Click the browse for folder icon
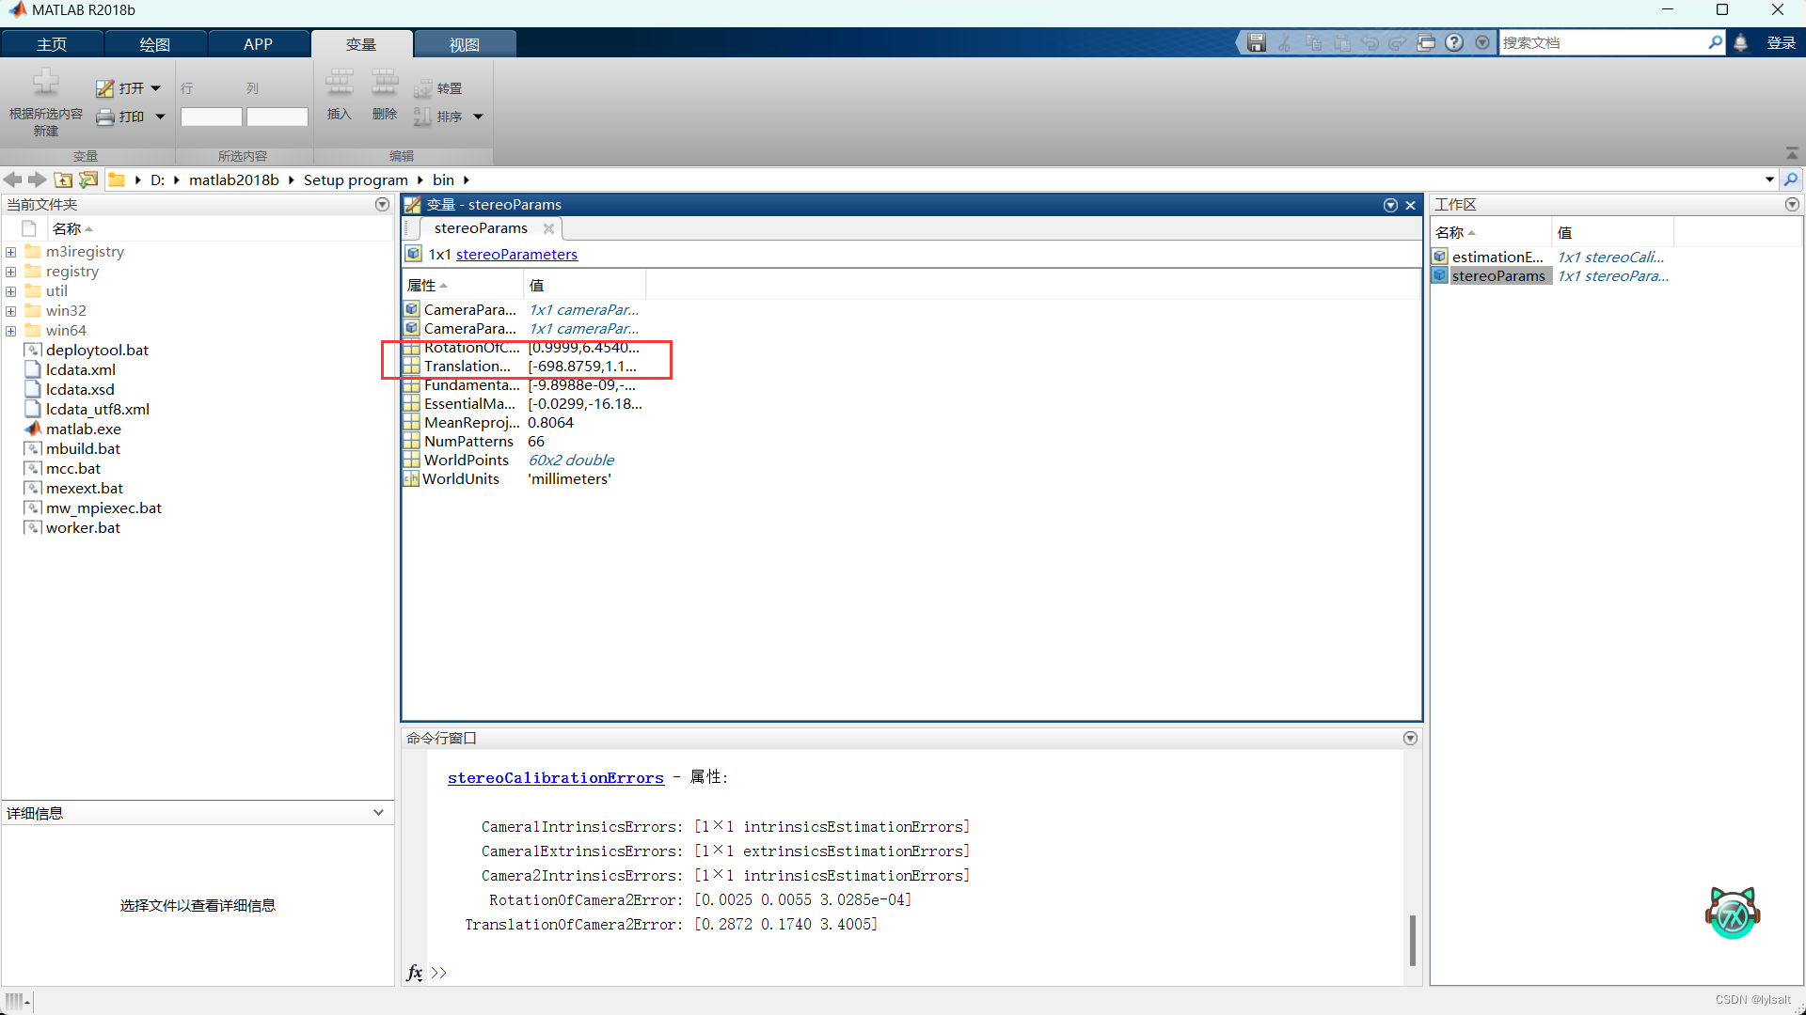Image resolution: width=1806 pixels, height=1015 pixels. coord(88,180)
